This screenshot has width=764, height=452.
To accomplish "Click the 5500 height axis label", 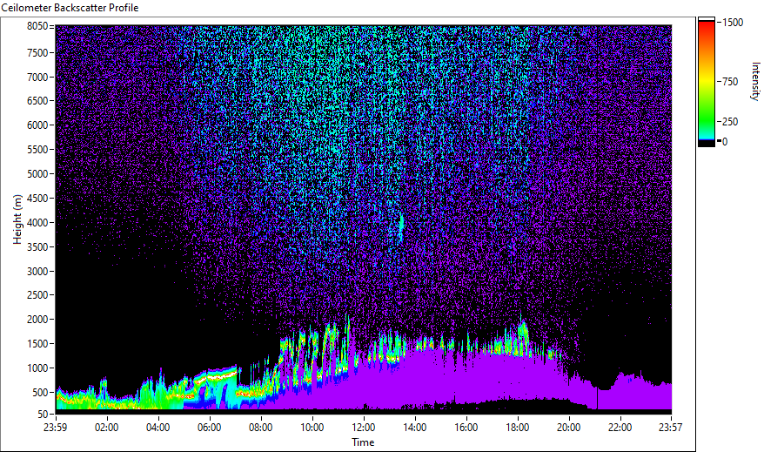I will pyautogui.click(x=37, y=150).
